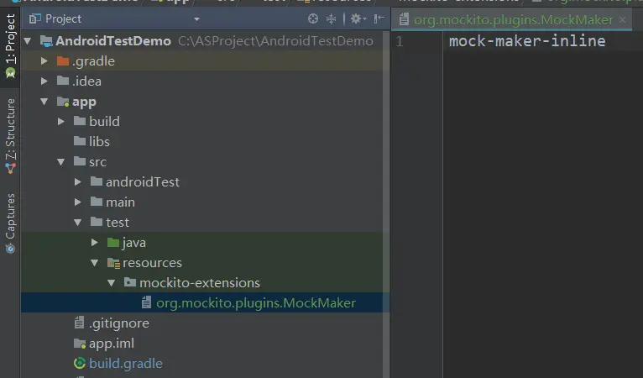Open the Structure tool window tab
This screenshot has height=378, width=643.
click(10, 135)
